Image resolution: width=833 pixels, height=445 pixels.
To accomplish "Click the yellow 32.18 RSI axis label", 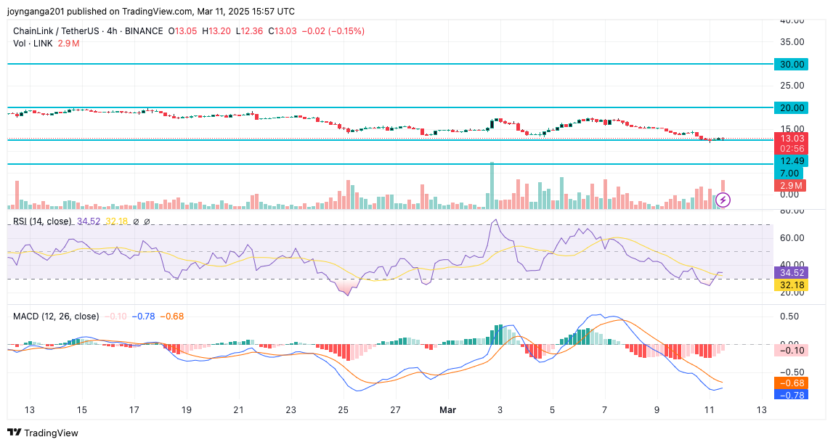I will point(791,285).
